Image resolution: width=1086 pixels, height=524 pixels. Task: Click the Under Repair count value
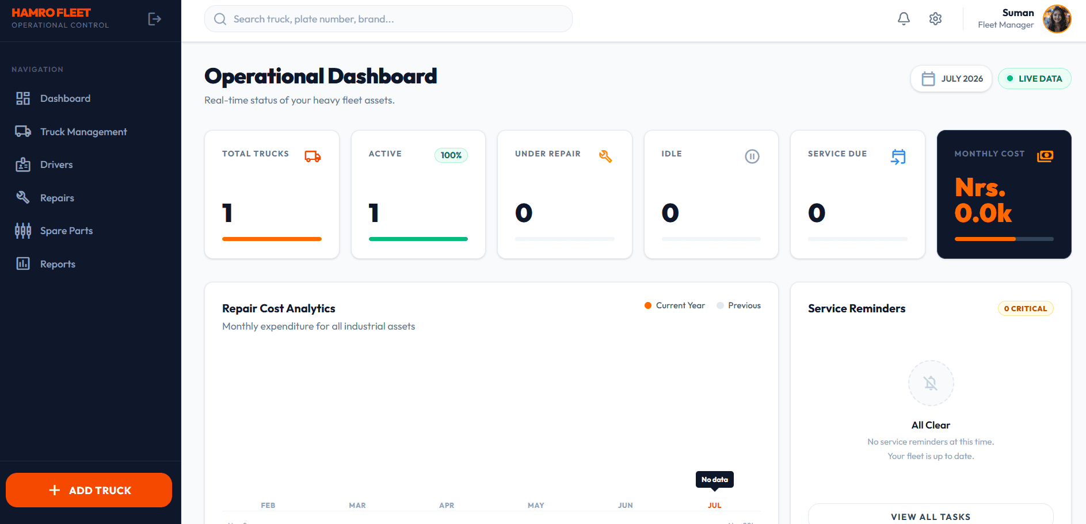click(524, 213)
